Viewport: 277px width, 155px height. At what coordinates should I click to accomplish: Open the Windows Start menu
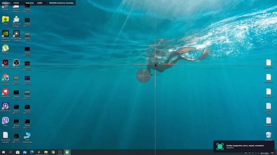coord(3,152)
